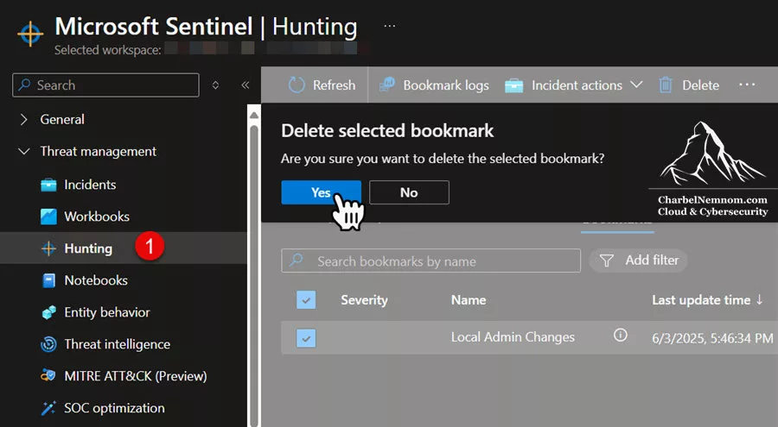Sort by the Severity column header
778x427 pixels.
coord(364,299)
